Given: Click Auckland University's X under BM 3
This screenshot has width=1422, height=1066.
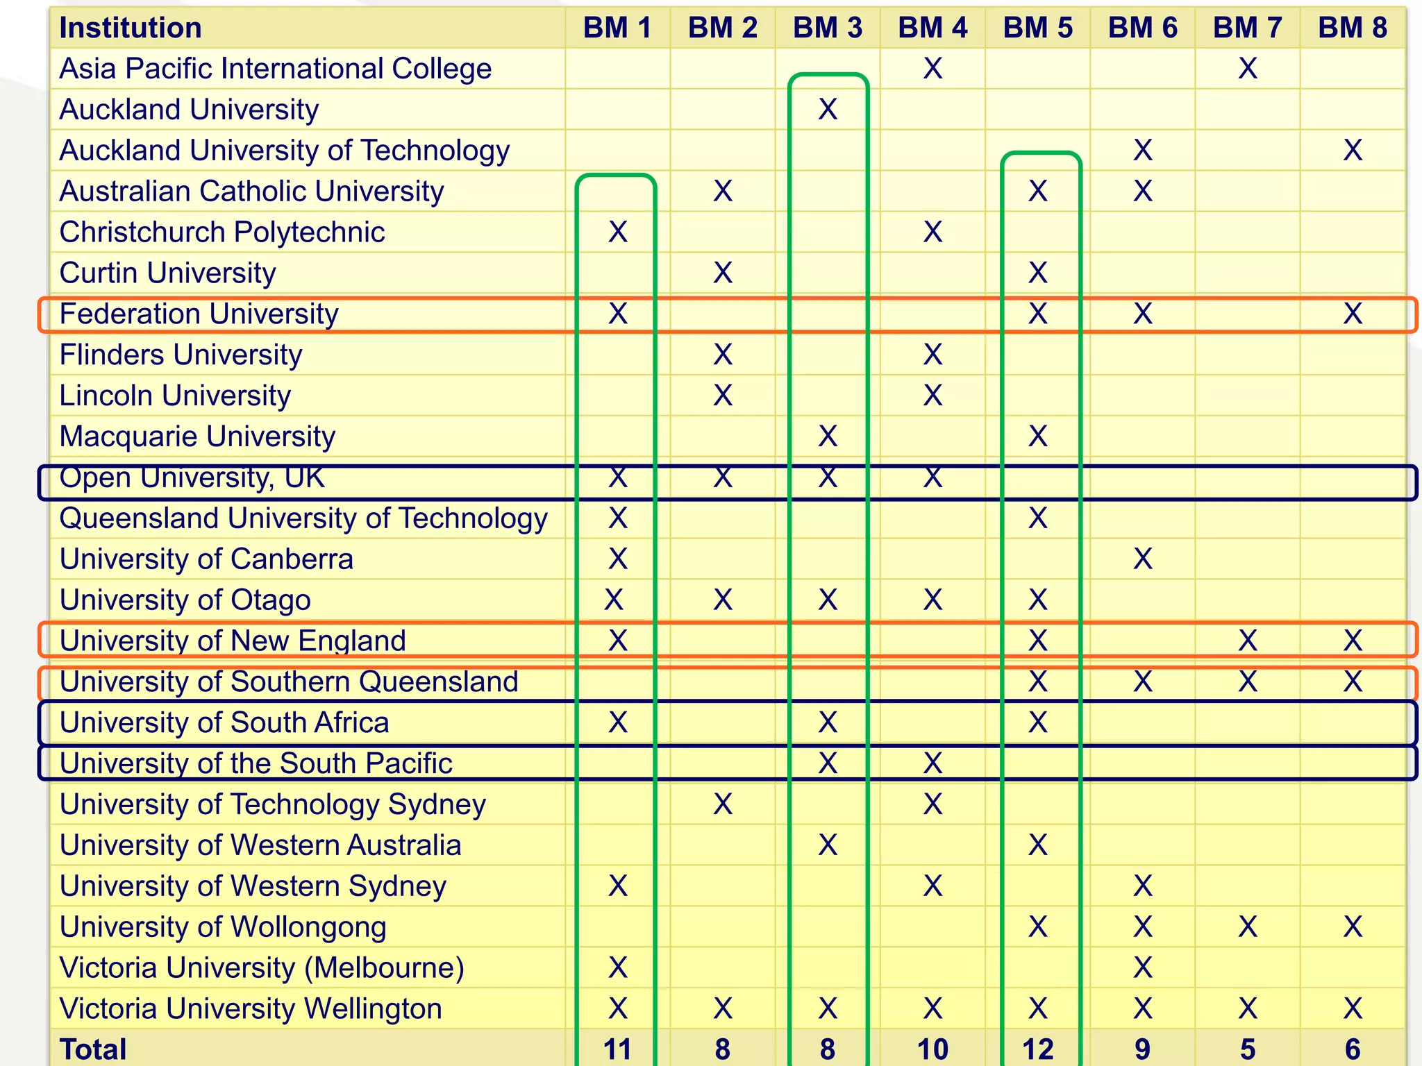Looking at the screenshot, I should click(x=828, y=110).
